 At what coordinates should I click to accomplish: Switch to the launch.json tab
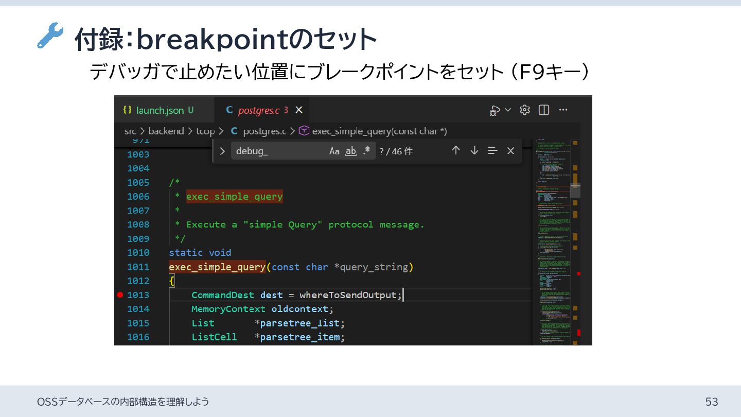160,110
